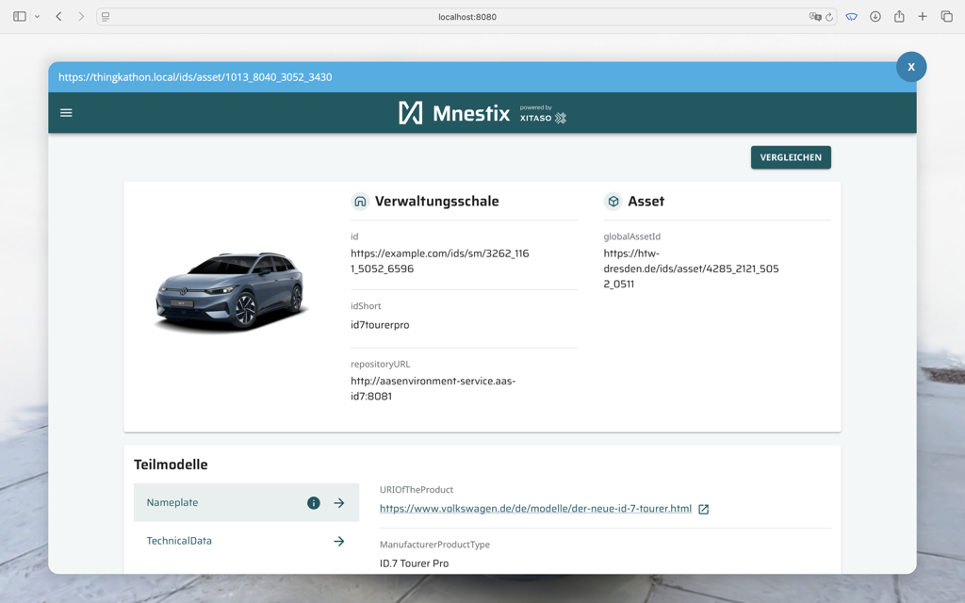This screenshot has width=965, height=603.
Task: Click the Verwaltungsschale heading
Action: pyautogui.click(x=437, y=202)
